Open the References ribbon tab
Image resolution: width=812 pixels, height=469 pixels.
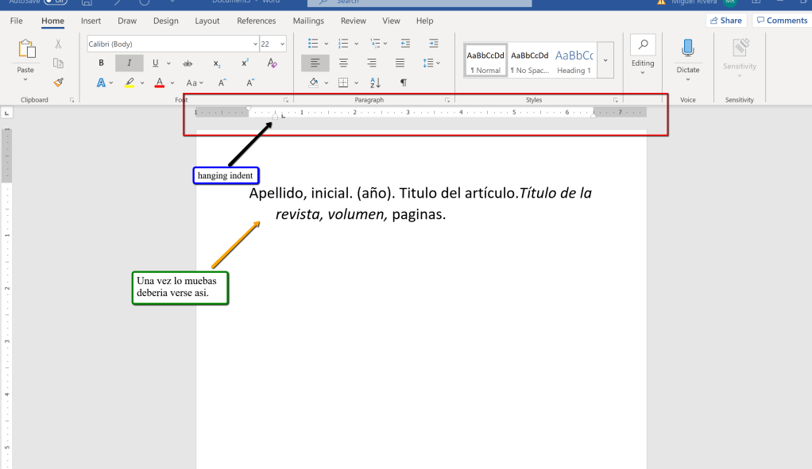pos(257,21)
